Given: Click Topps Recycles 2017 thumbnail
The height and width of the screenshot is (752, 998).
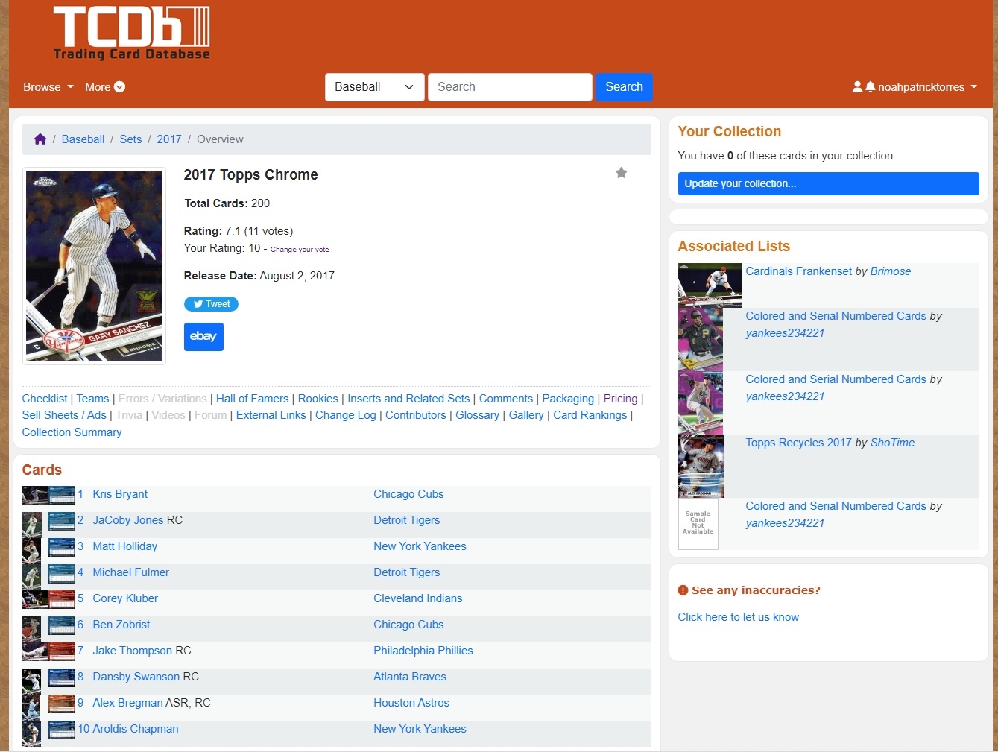Looking at the screenshot, I should point(701,467).
